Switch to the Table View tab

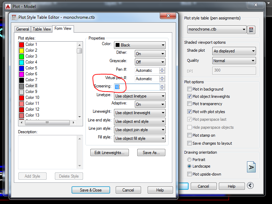click(x=42, y=29)
